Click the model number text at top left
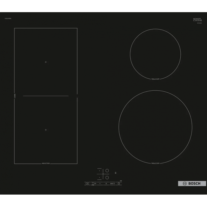Screen dimensions: 207x207 coord(8,18)
